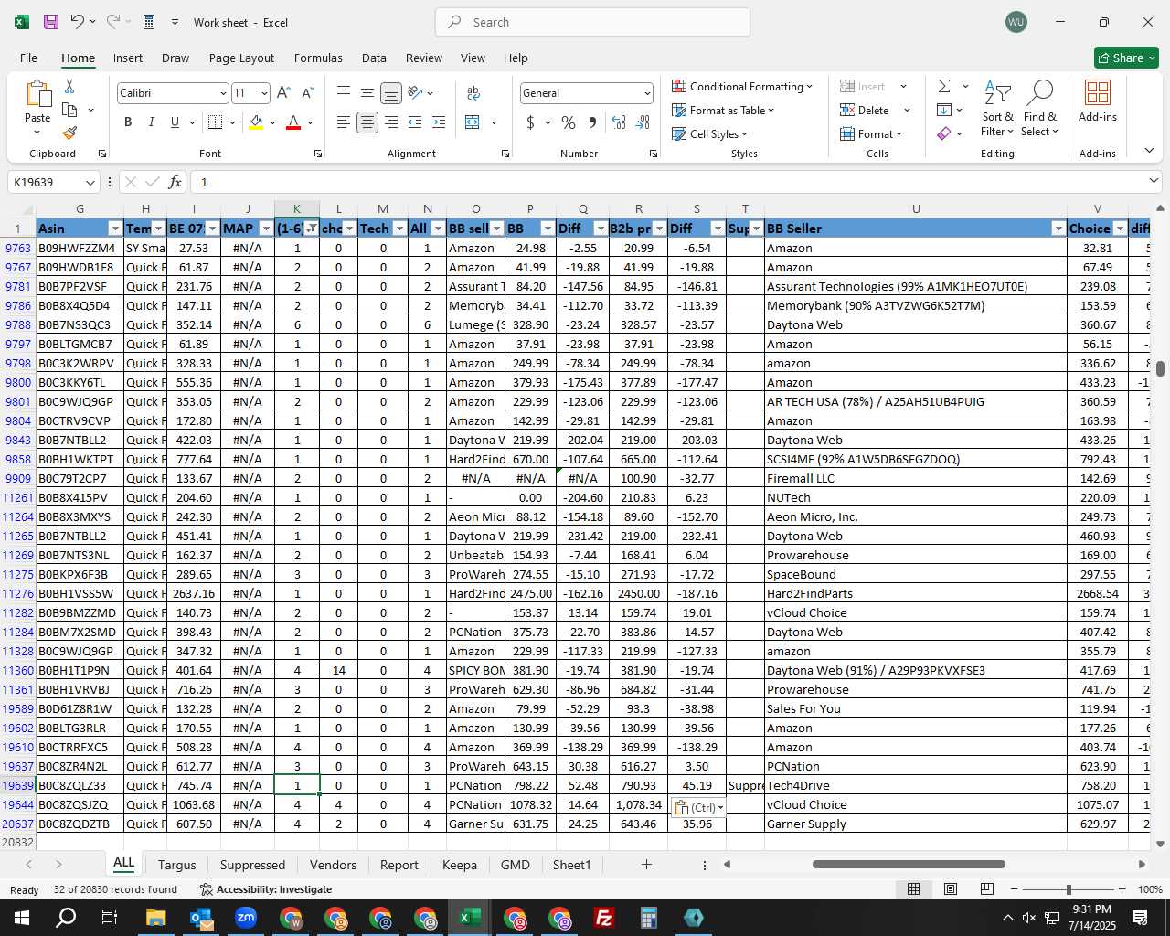
Task: Expand the Name Box dropdown
Action: click(x=90, y=182)
